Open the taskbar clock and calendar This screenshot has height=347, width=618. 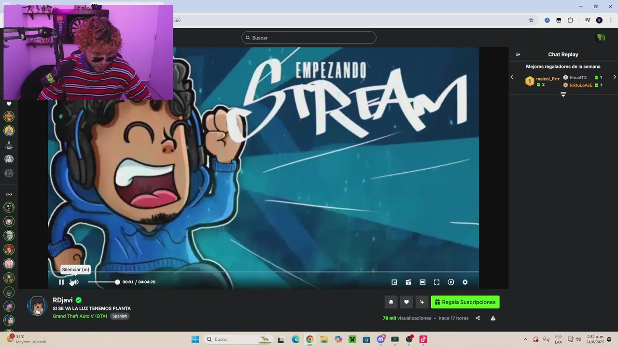(595, 339)
